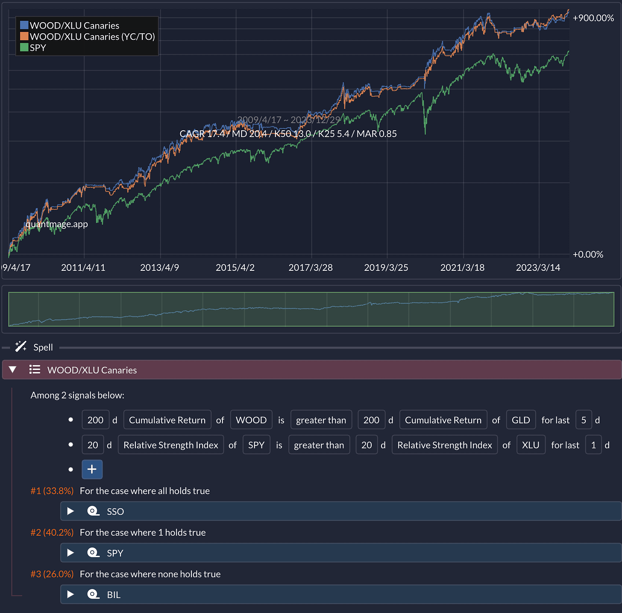Image resolution: width=622 pixels, height=613 pixels.
Task: Click the '#3 (26.0%)' case label
Action: coord(52,574)
